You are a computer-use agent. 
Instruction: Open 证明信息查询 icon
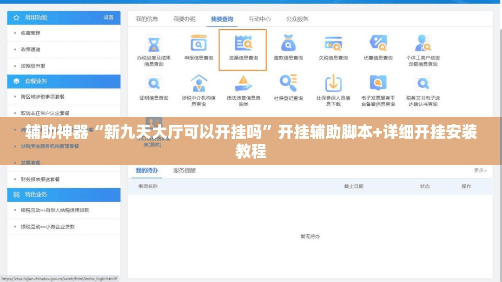154,83
